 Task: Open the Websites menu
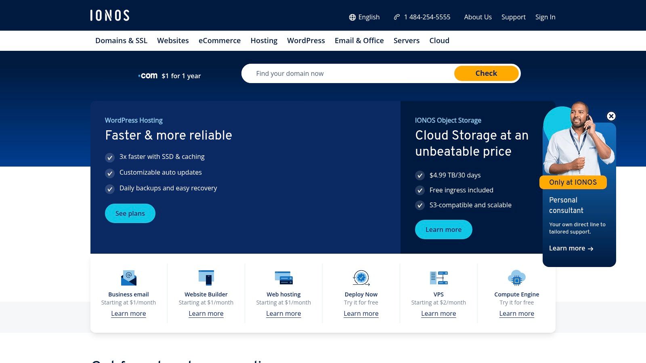(x=173, y=40)
